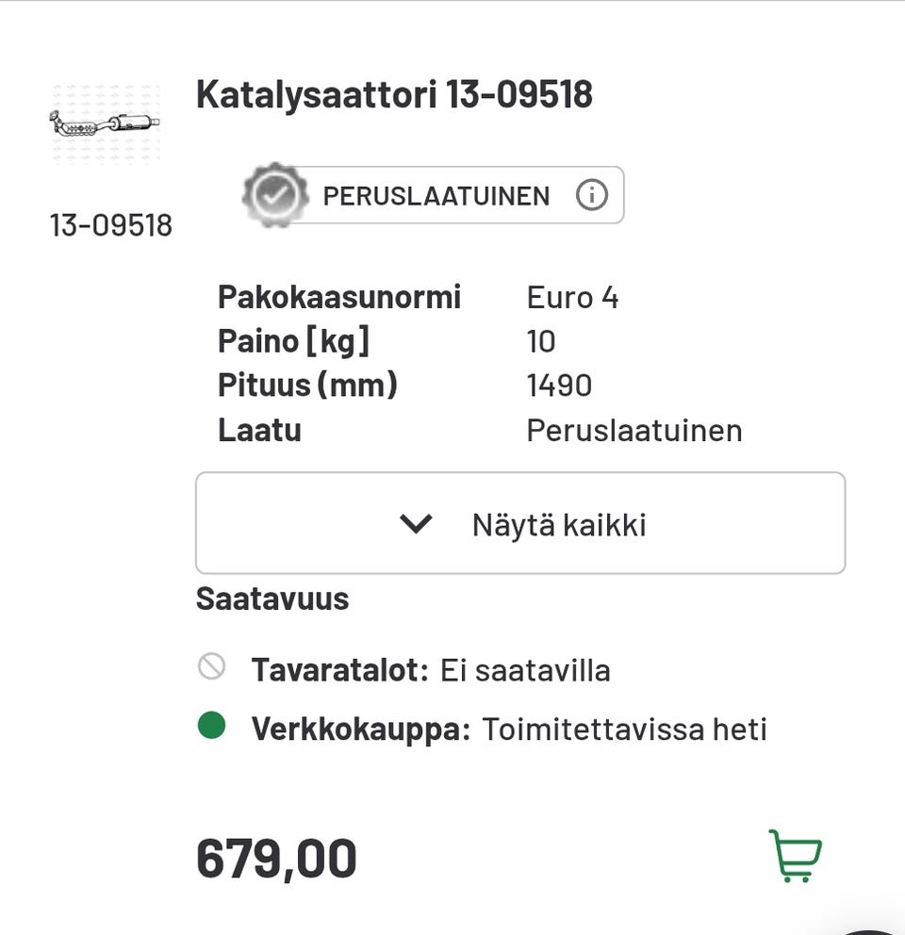Open the info icon beside PERUSLAATUINEN

point(591,194)
